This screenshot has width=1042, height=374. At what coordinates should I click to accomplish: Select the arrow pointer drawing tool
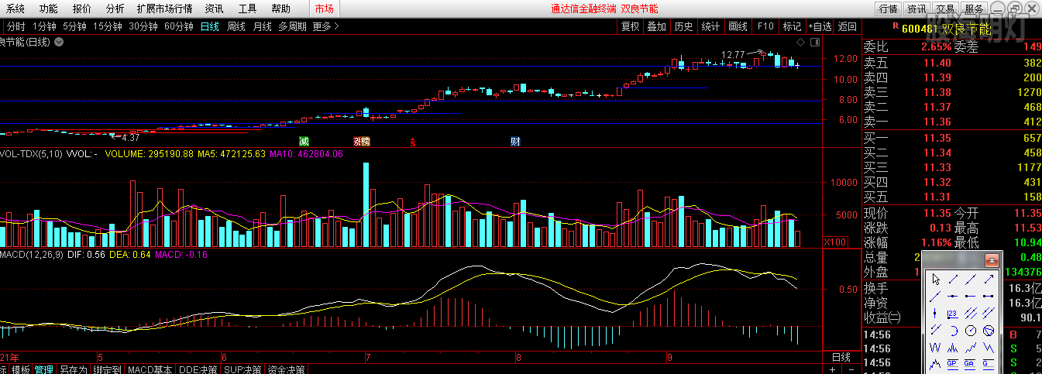click(936, 280)
